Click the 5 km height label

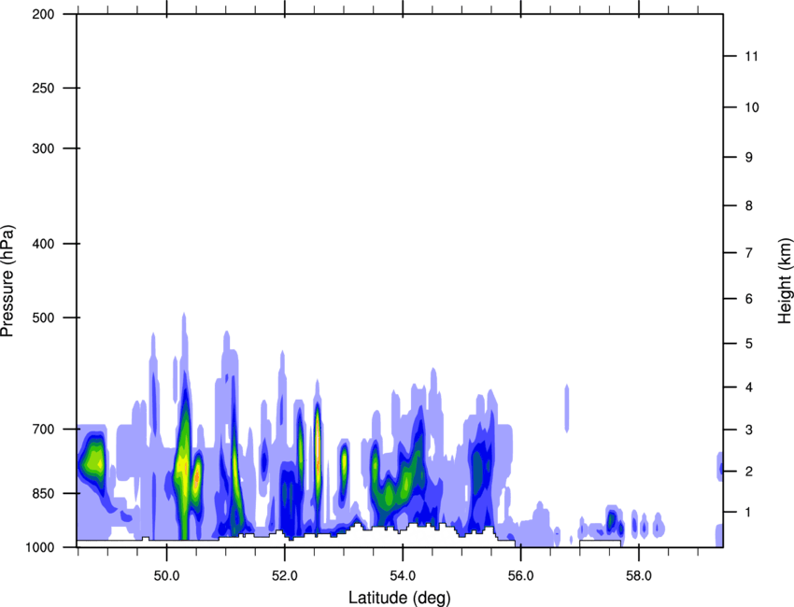point(749,344)
